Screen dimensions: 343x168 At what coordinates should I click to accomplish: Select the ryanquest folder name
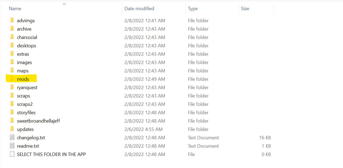(27, 87)
